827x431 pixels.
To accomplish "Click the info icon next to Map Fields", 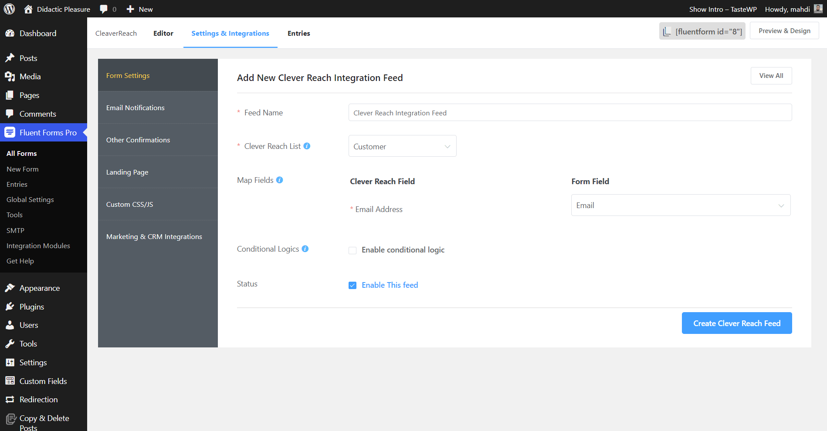I will (280, 180).
